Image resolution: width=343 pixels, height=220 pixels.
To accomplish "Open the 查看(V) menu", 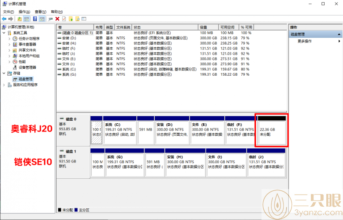I will 40,12.
